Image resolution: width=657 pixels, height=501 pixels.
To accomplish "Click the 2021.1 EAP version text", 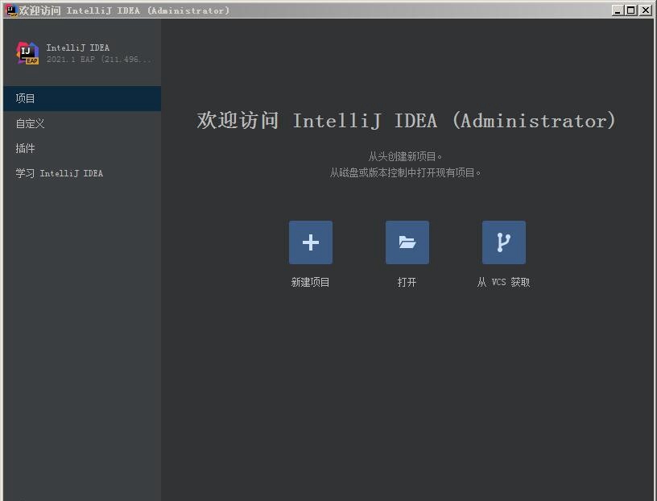I will (x=99, y=59).
